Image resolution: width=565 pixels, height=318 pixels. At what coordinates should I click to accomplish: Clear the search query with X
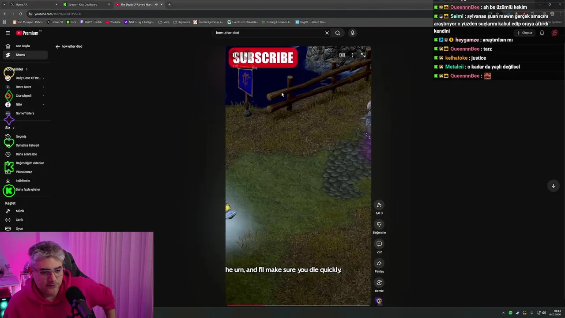click(x=327, y=33)
